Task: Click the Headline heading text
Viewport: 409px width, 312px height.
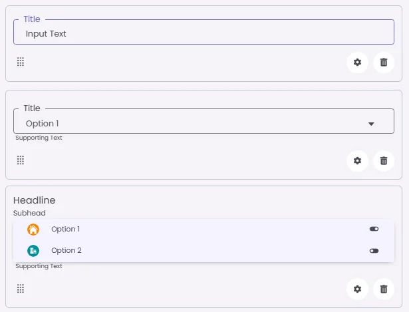Action: click(35, 200)
